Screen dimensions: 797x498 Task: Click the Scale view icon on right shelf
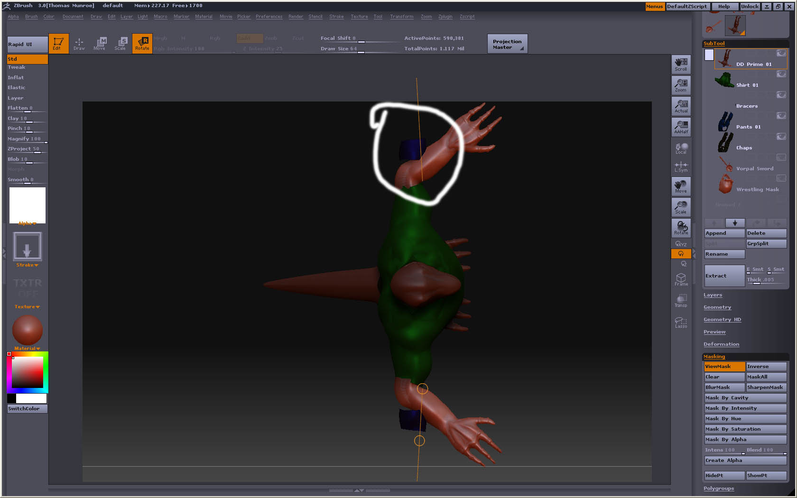[x=681, y=207]
